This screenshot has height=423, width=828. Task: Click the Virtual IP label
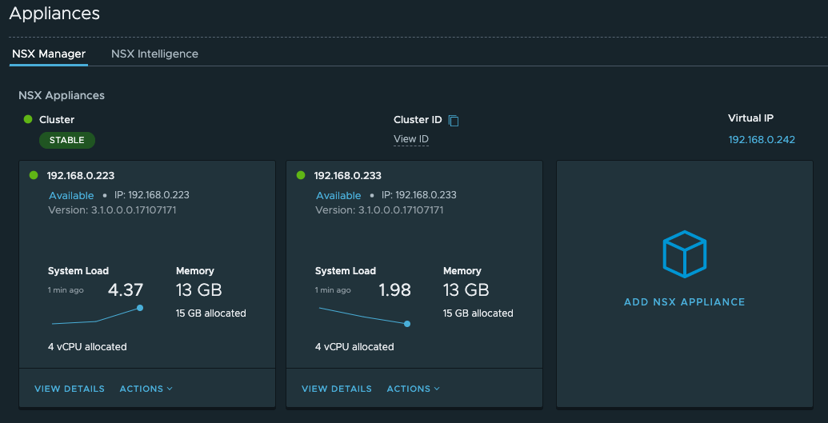tap(750, 118)
